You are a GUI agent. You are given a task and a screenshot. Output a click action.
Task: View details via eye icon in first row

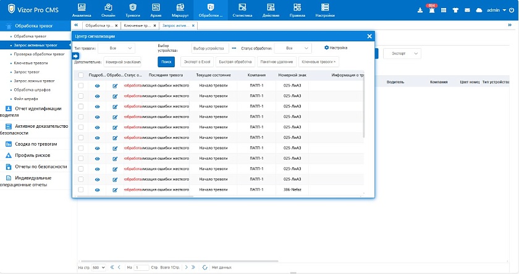97,86
